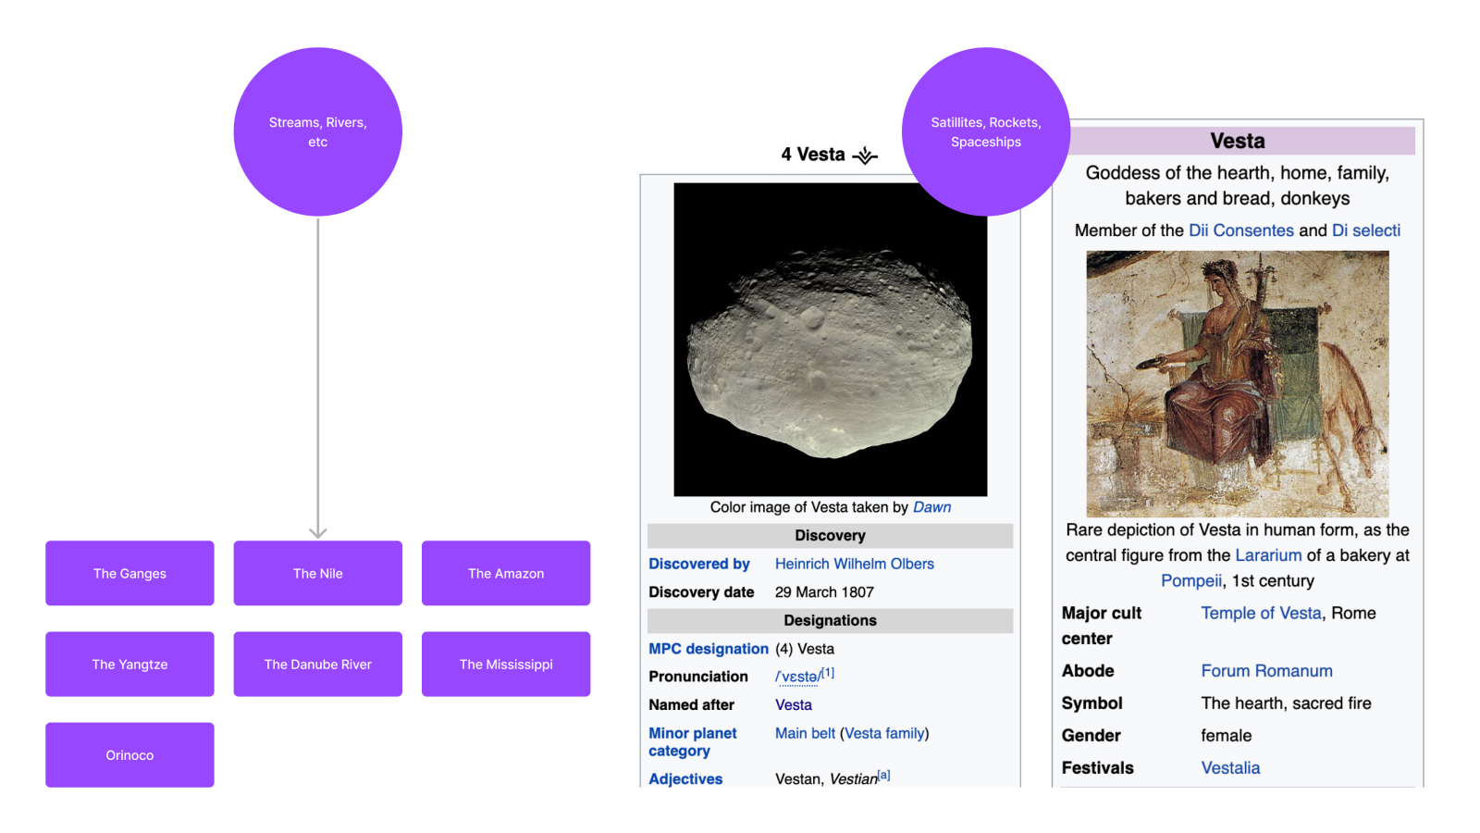The width and height of the screenshot is (1480, 833).
Task: Open the "Vesta family" link
Action: point(884,733)
